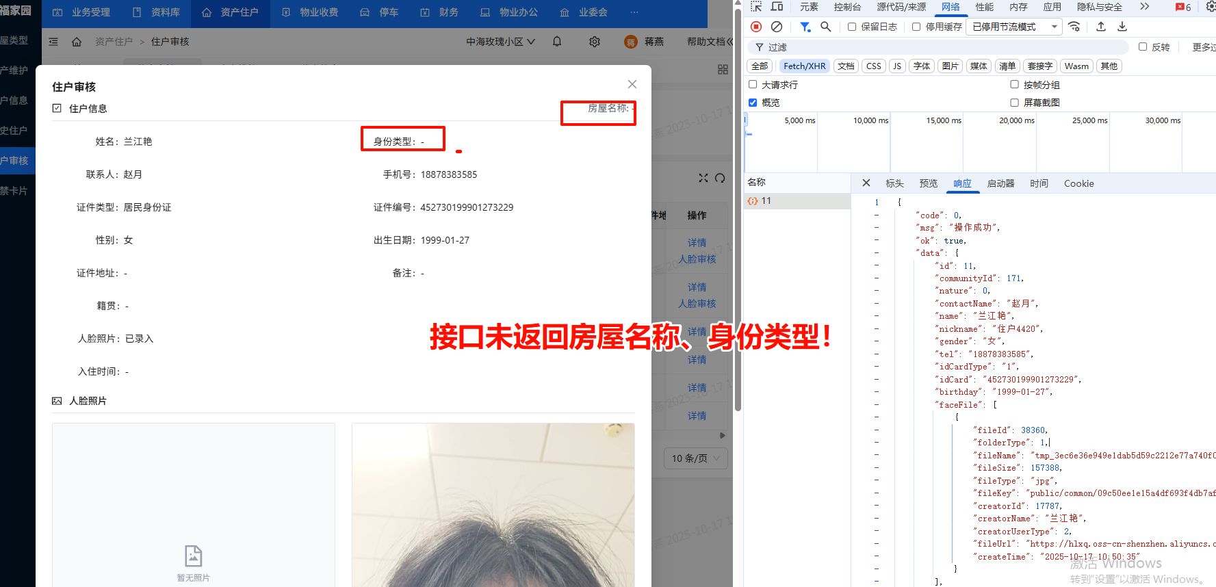Select the Fetch/XHR filter chip
The image size is (1216, 587).
pos(805,66)
